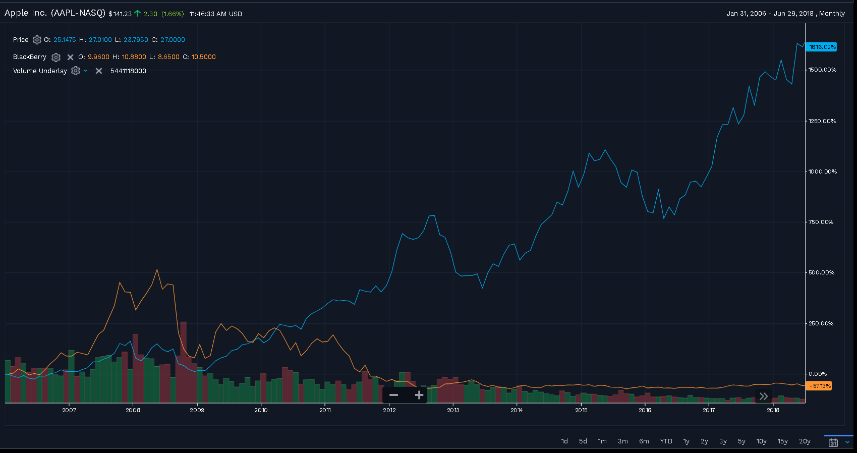Choose the 6m range option
This screenshot has height=453, width=857.
[x=644, y=441]
